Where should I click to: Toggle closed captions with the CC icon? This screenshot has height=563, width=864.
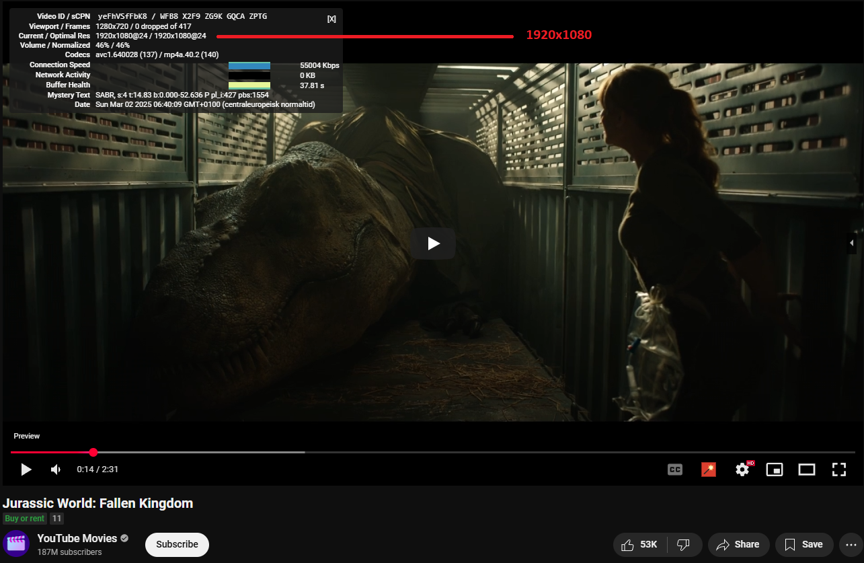pos(675,470)
